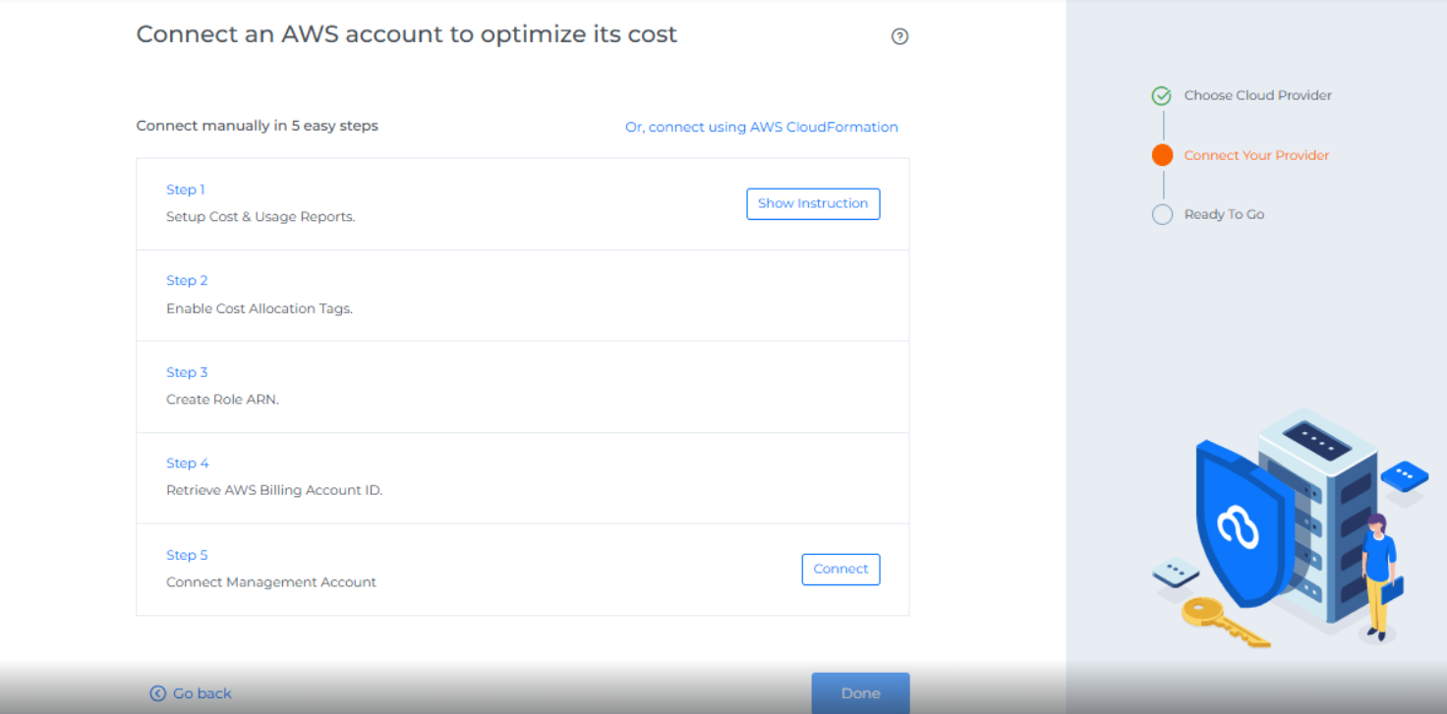Click the orange Connect Your Provider step circle
Screen dimensions: 1447x714
coord(1162,155)
